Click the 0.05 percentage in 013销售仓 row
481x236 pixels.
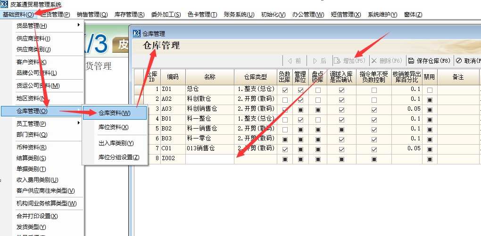pos(407,150)
